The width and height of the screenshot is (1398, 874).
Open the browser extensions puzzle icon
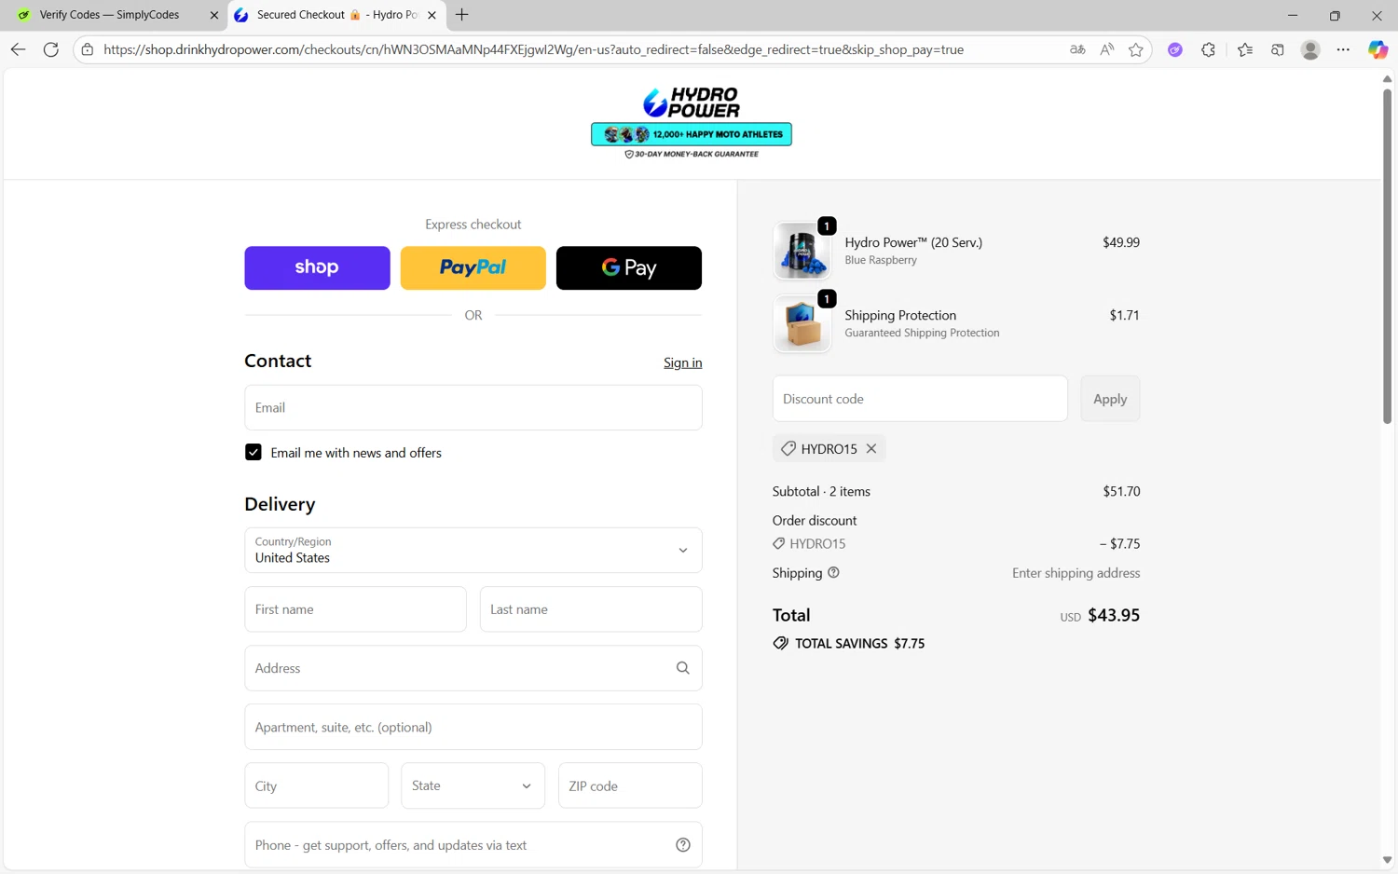1208,49
